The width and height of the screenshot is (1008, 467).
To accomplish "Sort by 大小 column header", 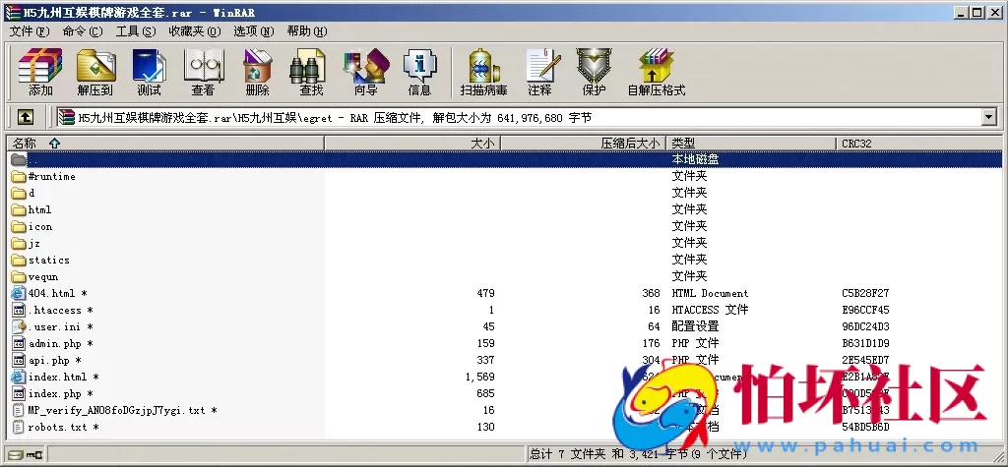I will click(x=412, y=144).
